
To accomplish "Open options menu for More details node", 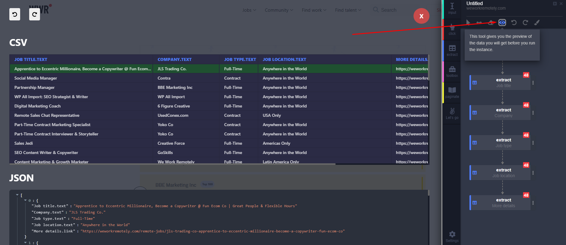I will 533,203.
